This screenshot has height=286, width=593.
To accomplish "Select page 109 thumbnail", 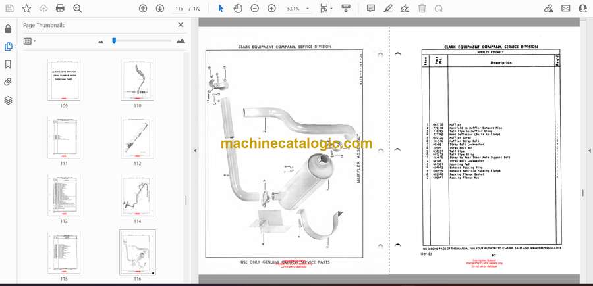I will click(64, 80).
